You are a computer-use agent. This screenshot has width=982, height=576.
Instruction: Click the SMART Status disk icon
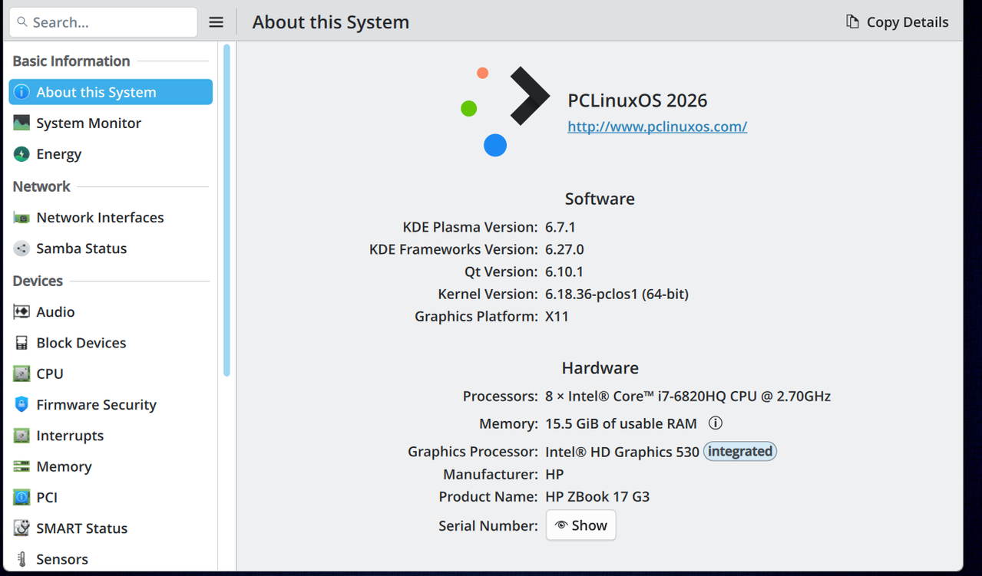(x=21, y=528)
